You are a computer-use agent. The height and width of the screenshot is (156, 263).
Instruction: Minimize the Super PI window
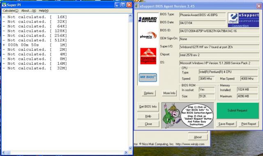point(117,5)
